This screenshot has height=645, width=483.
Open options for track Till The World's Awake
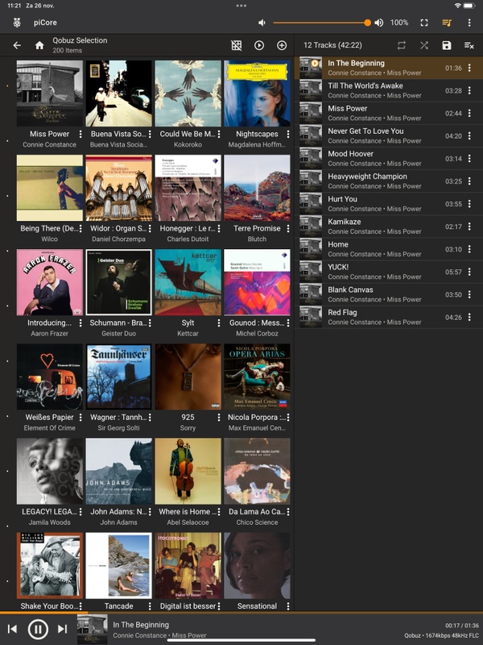point(469,90)
